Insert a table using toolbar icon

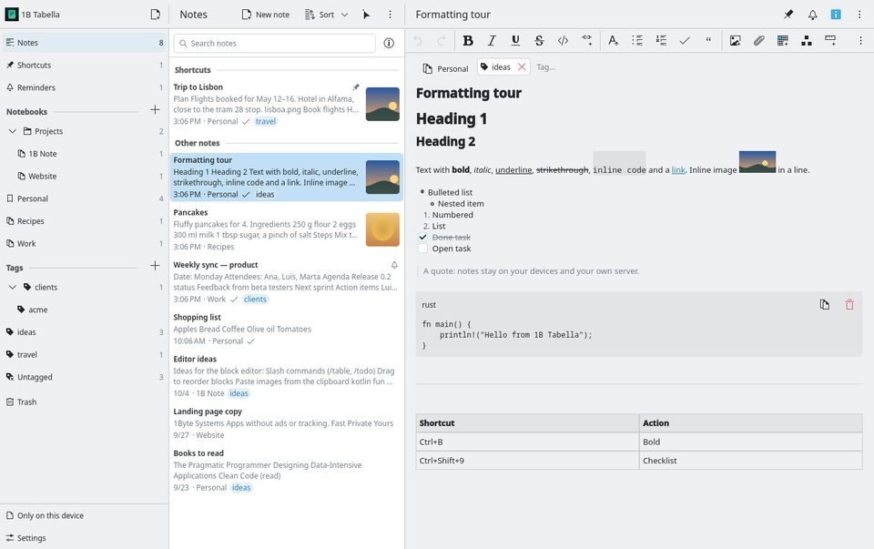[x=783, y=41]
